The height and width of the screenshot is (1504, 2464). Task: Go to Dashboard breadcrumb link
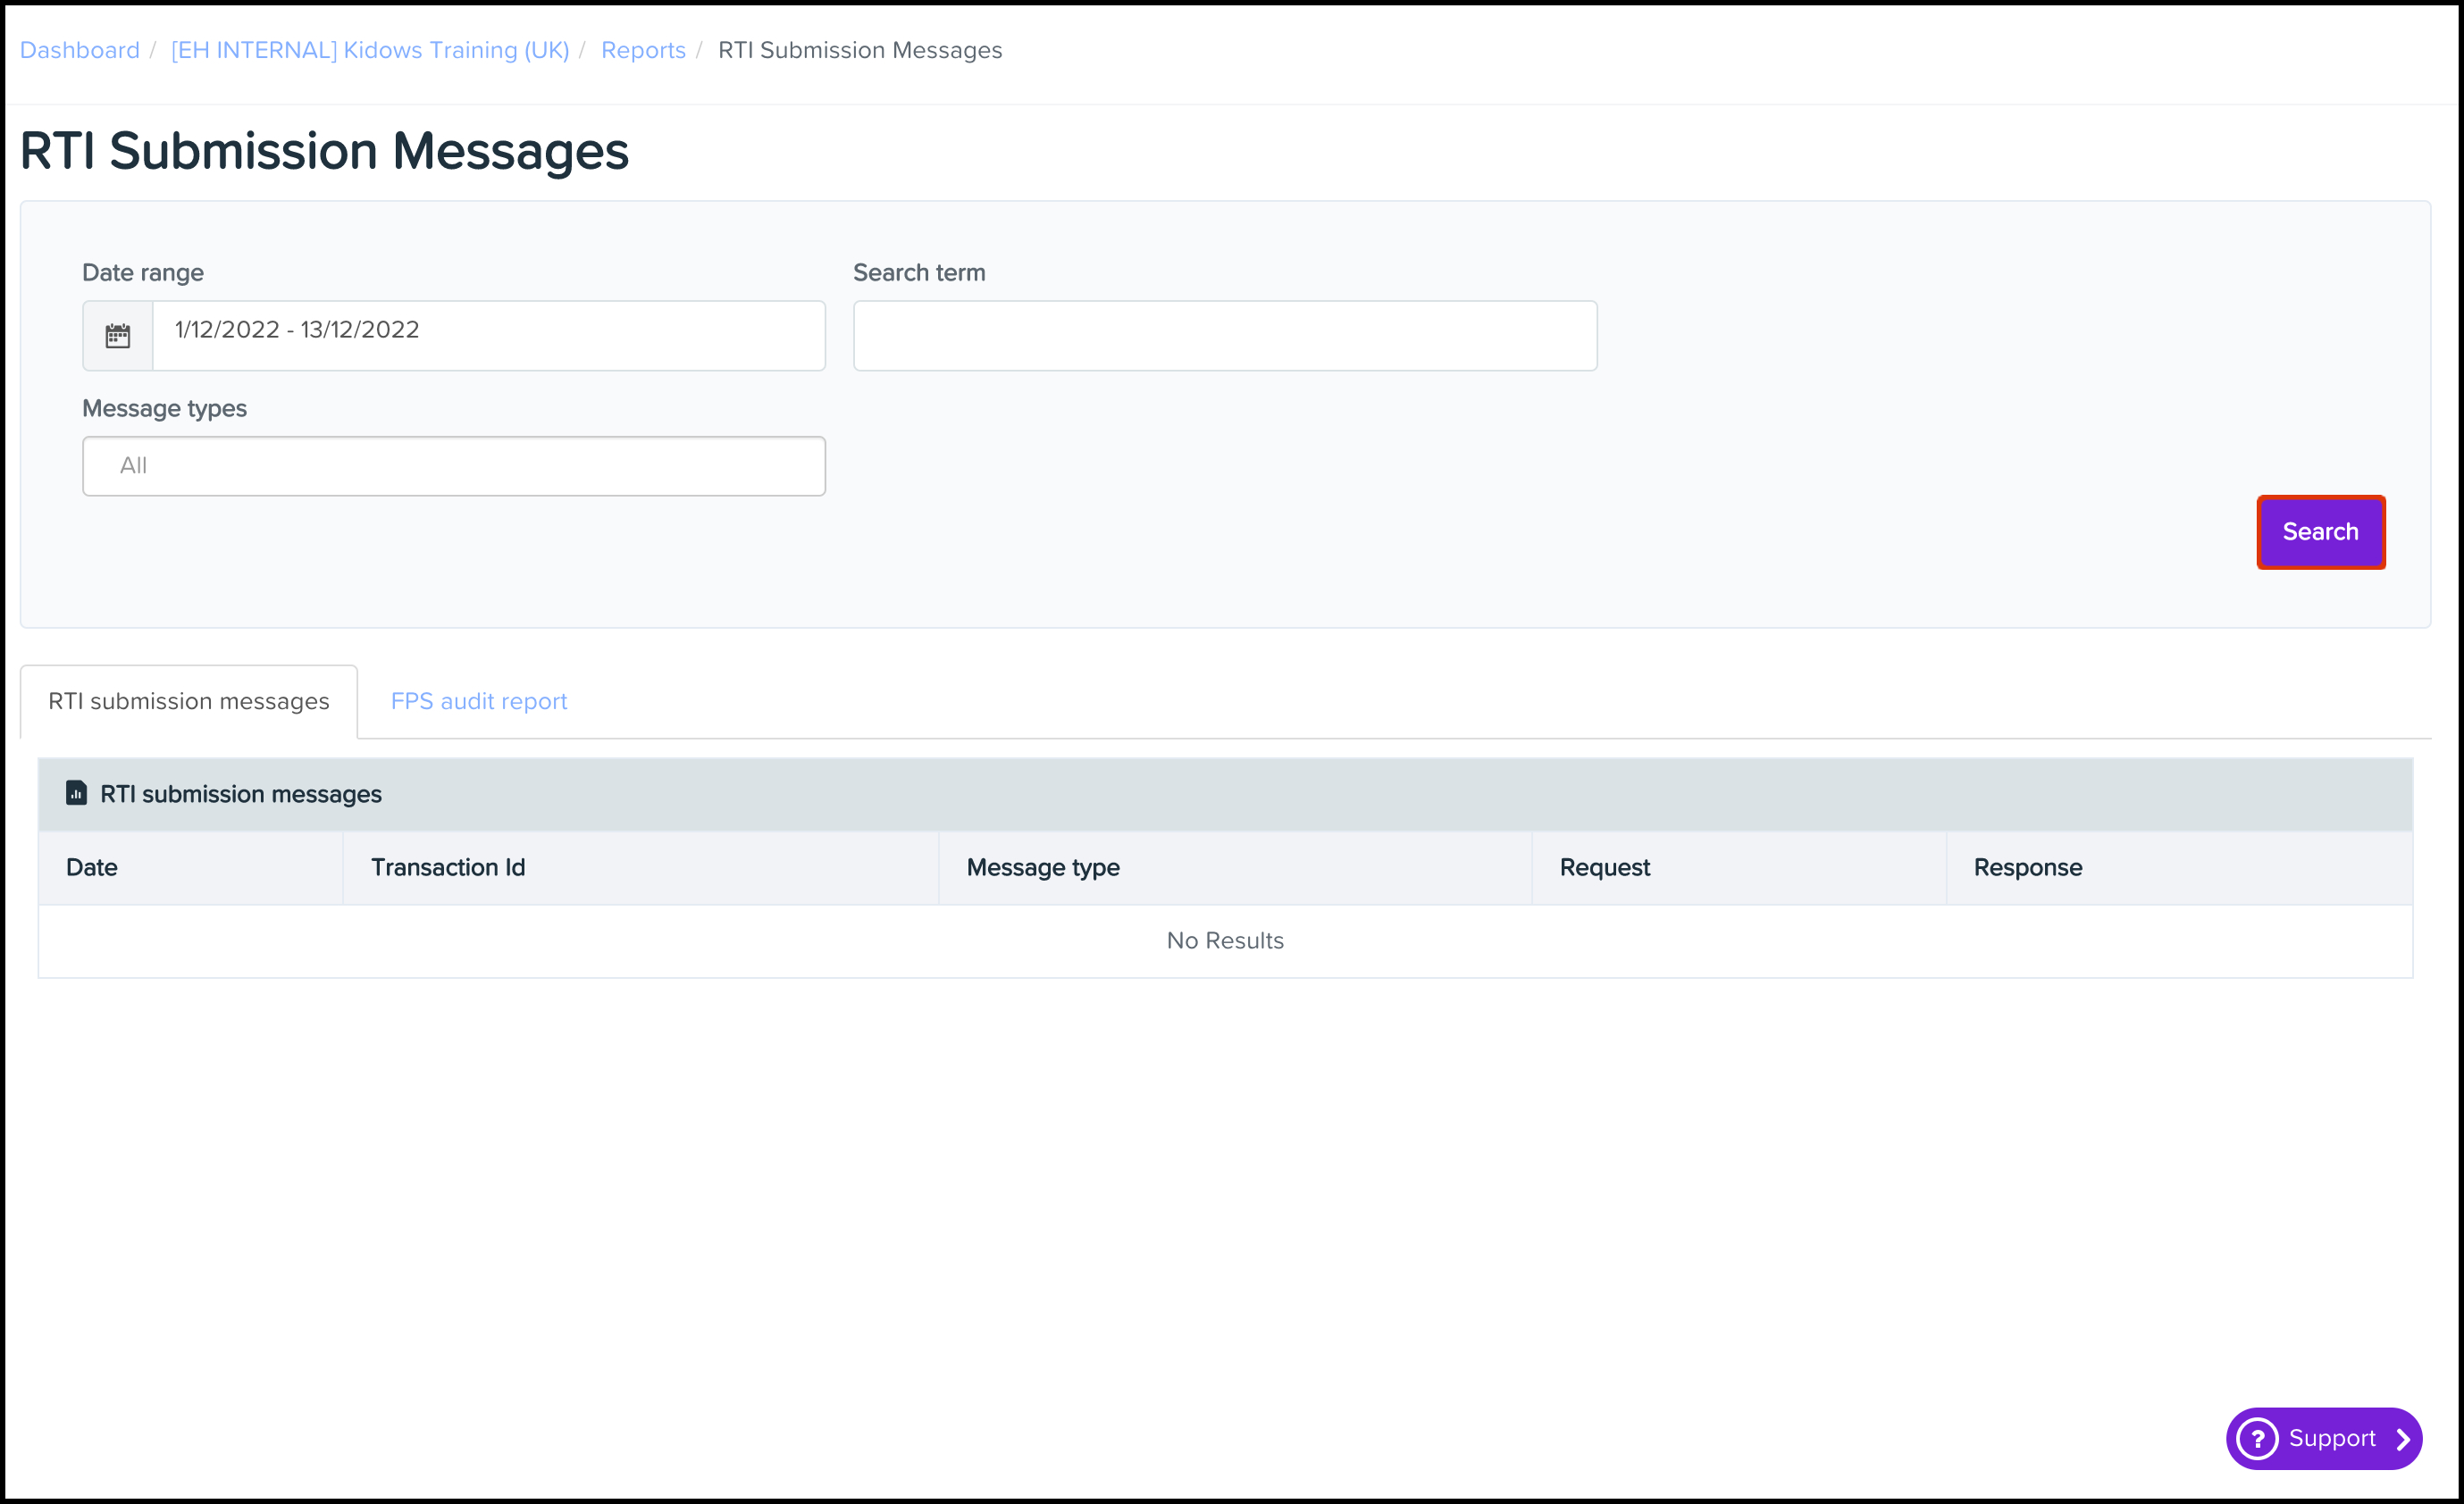coord(80,50)
